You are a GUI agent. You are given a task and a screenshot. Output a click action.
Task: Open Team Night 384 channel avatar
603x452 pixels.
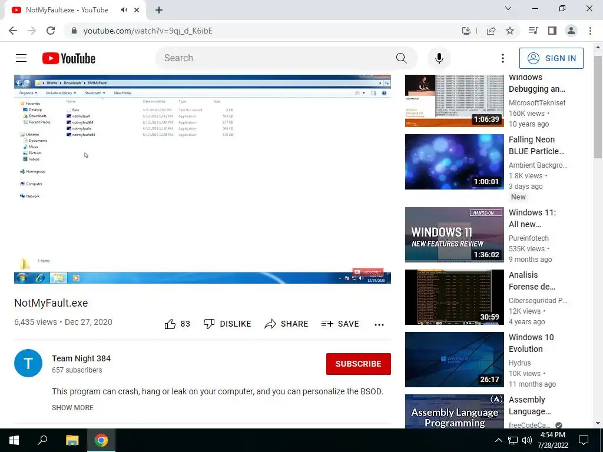tap(28, 363)
